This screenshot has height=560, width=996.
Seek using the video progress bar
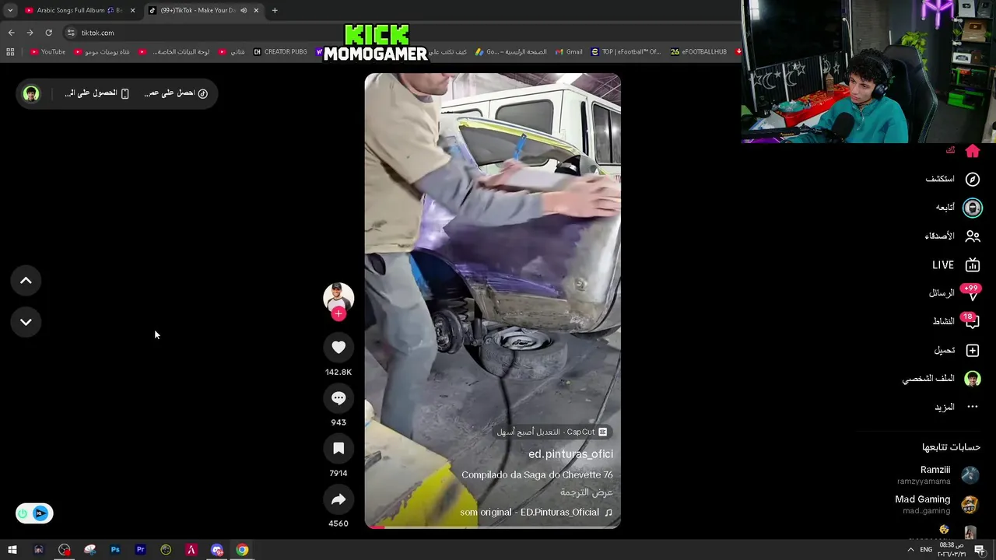click(493, 527)
